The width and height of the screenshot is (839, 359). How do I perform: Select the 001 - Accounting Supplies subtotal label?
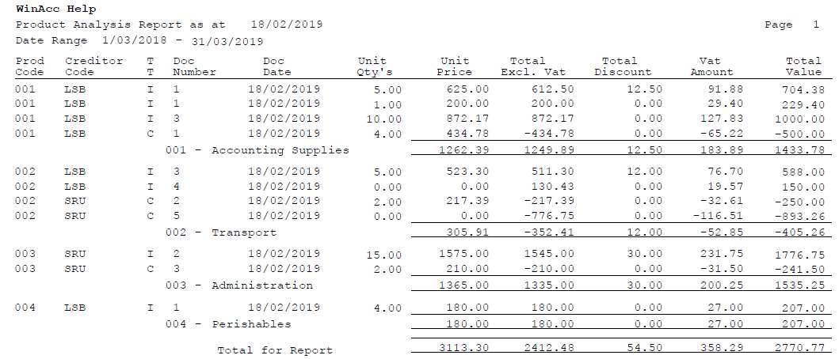257,150
